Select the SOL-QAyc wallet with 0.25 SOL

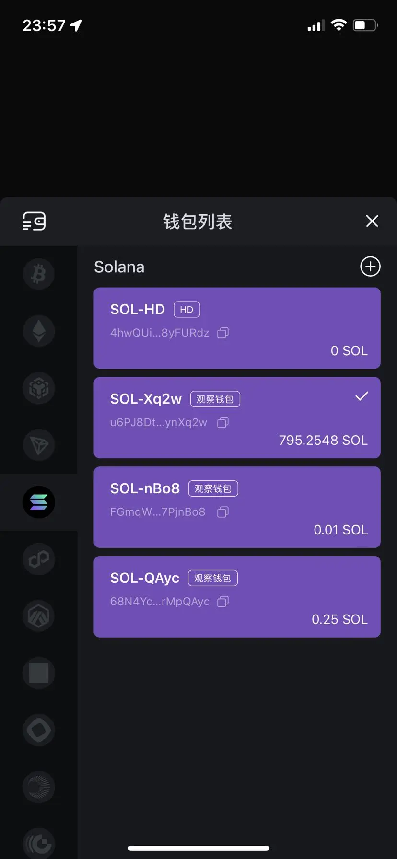237,597
